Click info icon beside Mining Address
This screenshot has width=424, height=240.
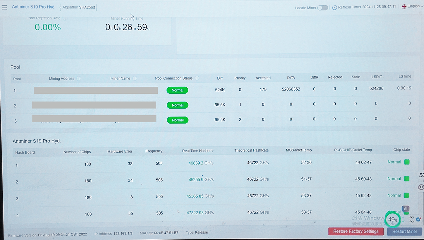[x=79, y=78]
